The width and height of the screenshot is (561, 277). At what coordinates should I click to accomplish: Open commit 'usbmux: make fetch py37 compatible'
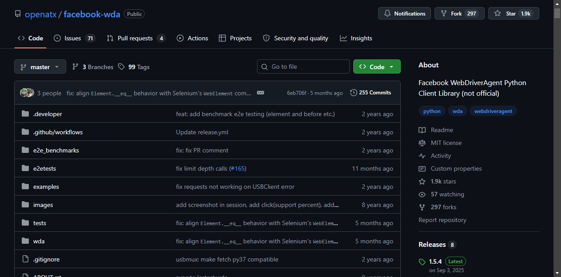click(227, 259)
